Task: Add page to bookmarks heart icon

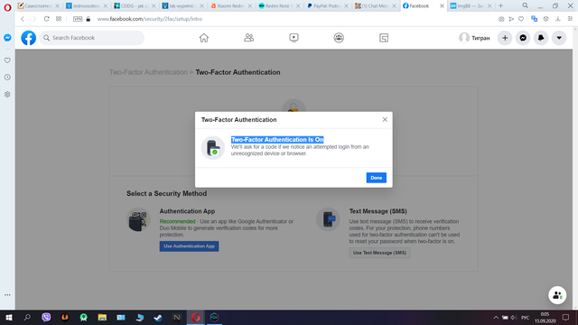Action: tap(521, 19)
